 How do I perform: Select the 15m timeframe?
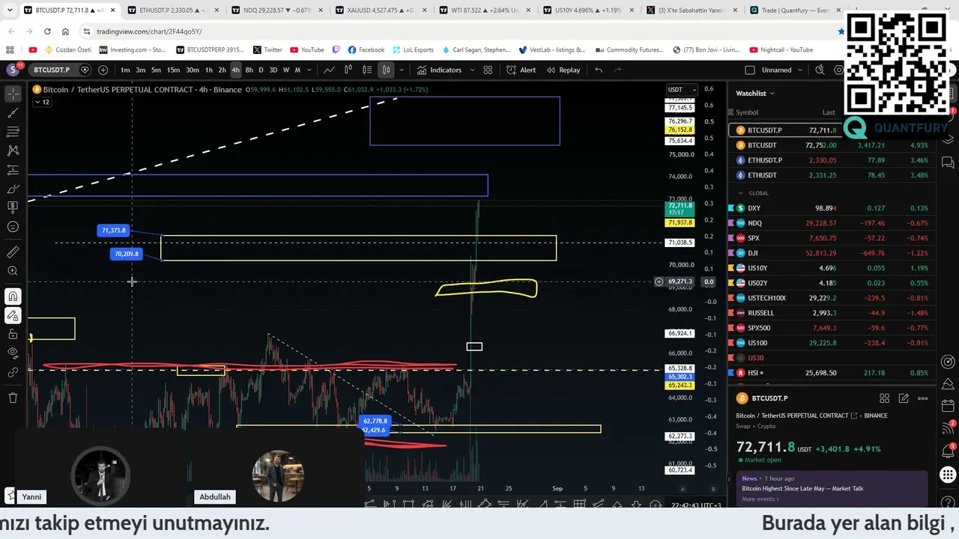[173, 70]
